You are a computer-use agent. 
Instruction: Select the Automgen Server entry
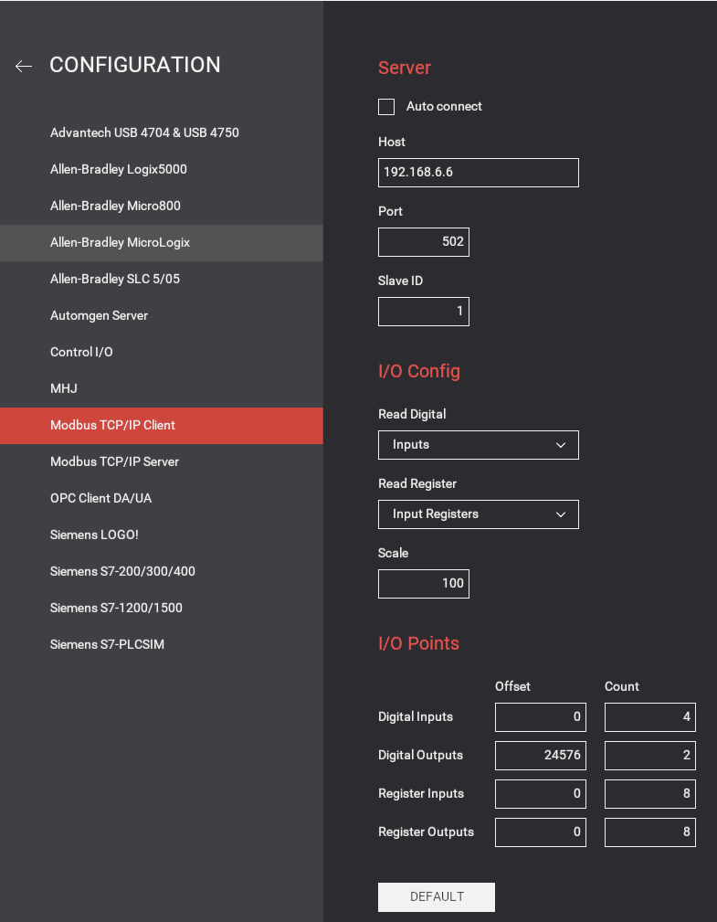[x=99, y=316]
